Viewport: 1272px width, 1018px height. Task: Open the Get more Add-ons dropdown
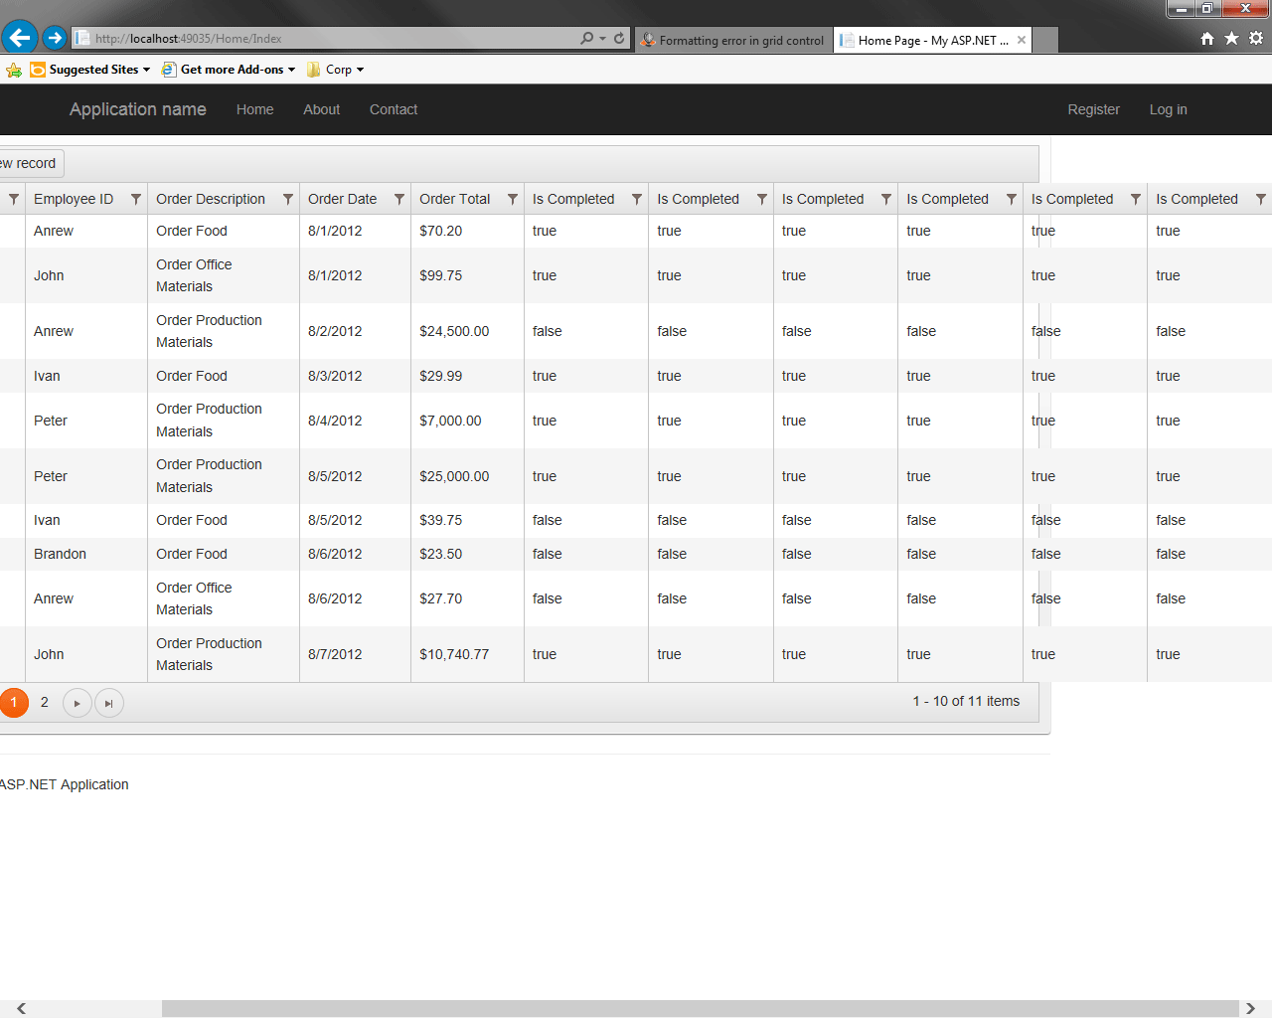tap(229, 70)
